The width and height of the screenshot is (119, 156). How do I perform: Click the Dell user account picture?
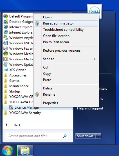pos(95,12)
